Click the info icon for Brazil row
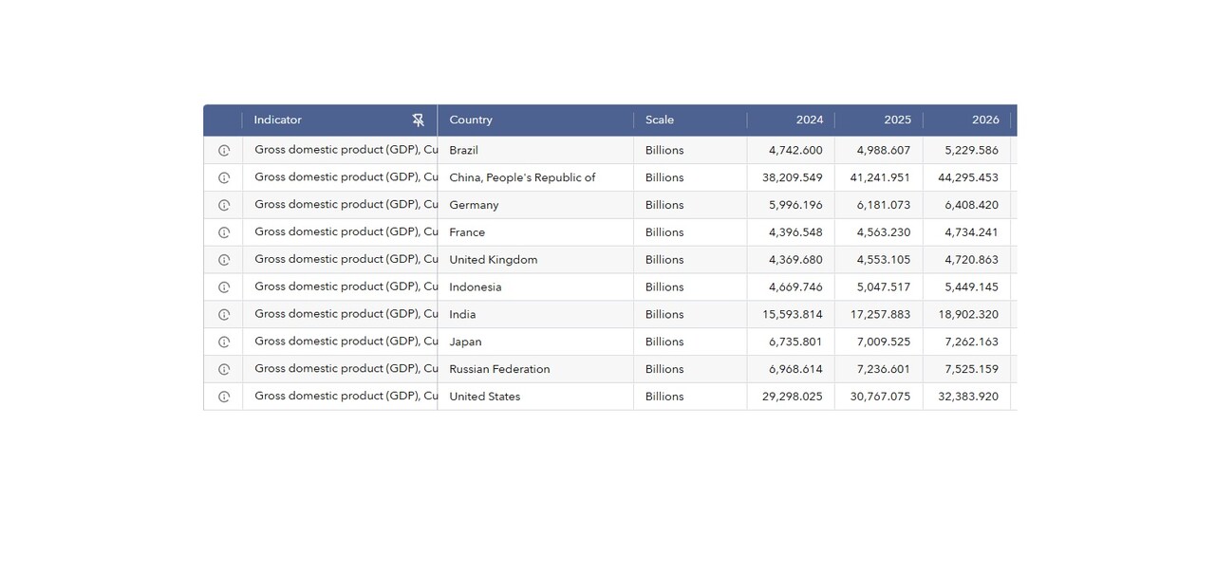The width and height of the screenshot is (1215, 573). pyautogui.click(x=224, y=151)
